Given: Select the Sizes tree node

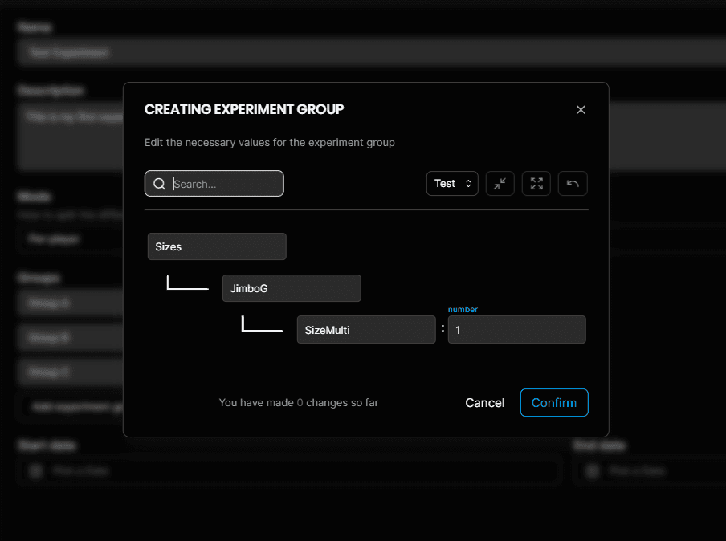Looking at the screenshot, I should 217,246.
